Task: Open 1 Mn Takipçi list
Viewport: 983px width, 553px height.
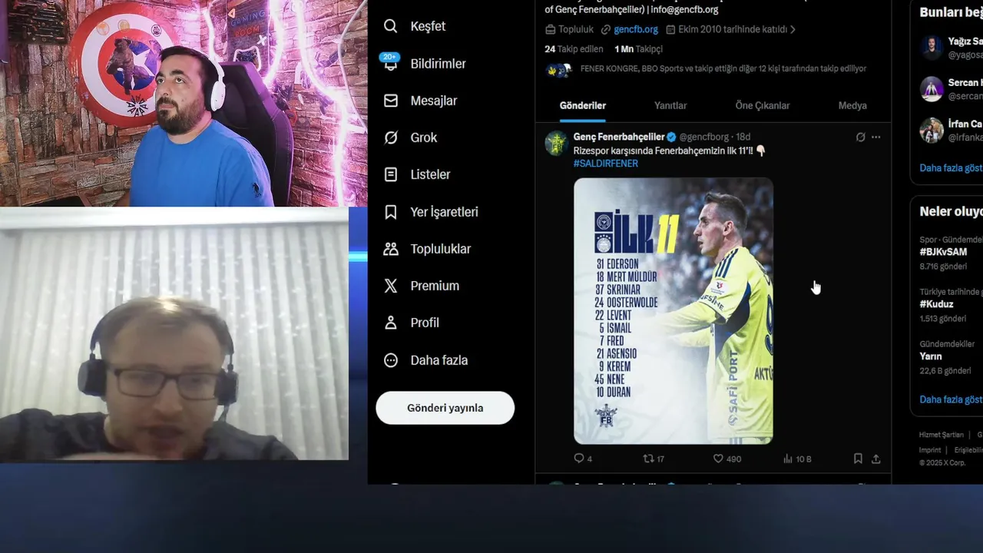Action: (x=638, y=48)
